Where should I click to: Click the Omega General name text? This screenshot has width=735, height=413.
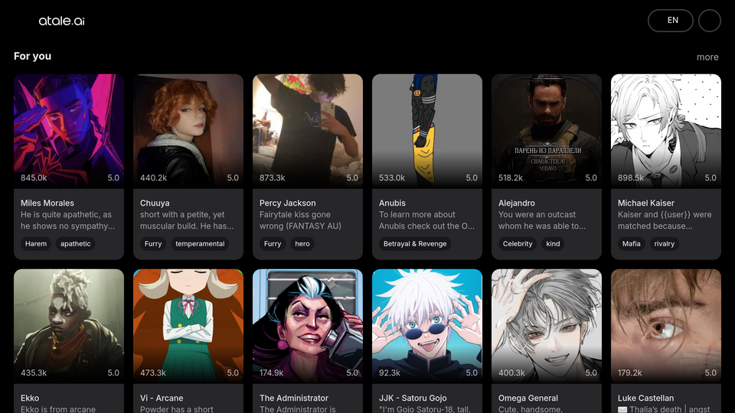(528, 398)
